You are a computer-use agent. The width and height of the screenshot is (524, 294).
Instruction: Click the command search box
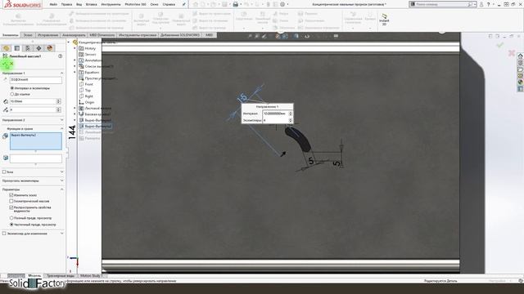point(442,4)
